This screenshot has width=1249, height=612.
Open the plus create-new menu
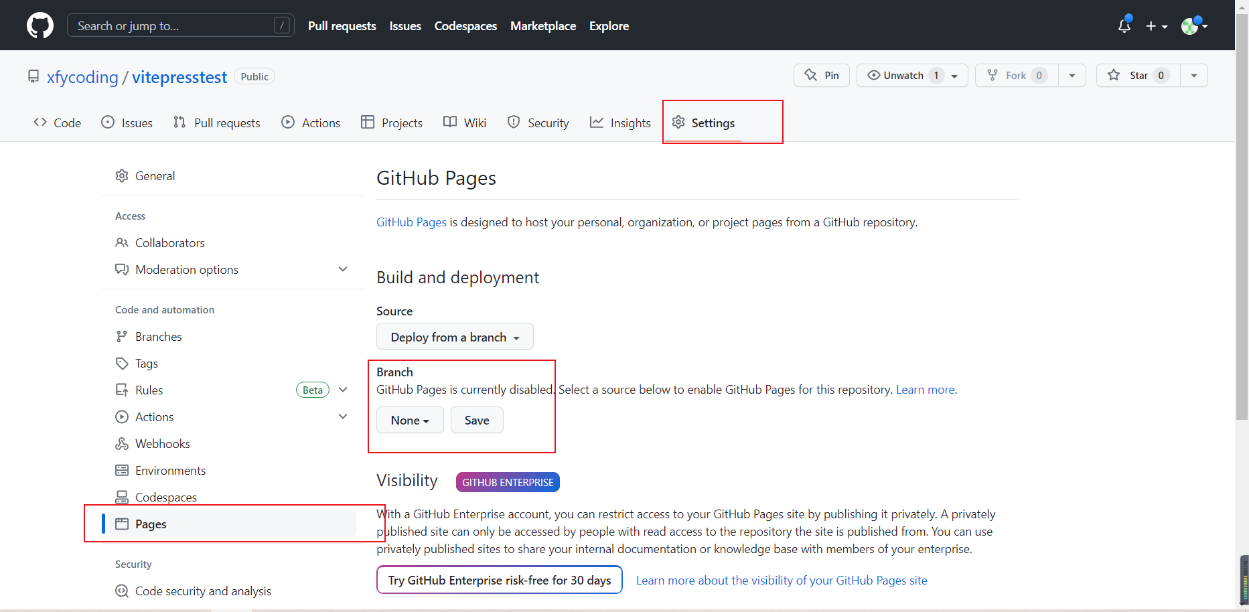(1157, 26)
